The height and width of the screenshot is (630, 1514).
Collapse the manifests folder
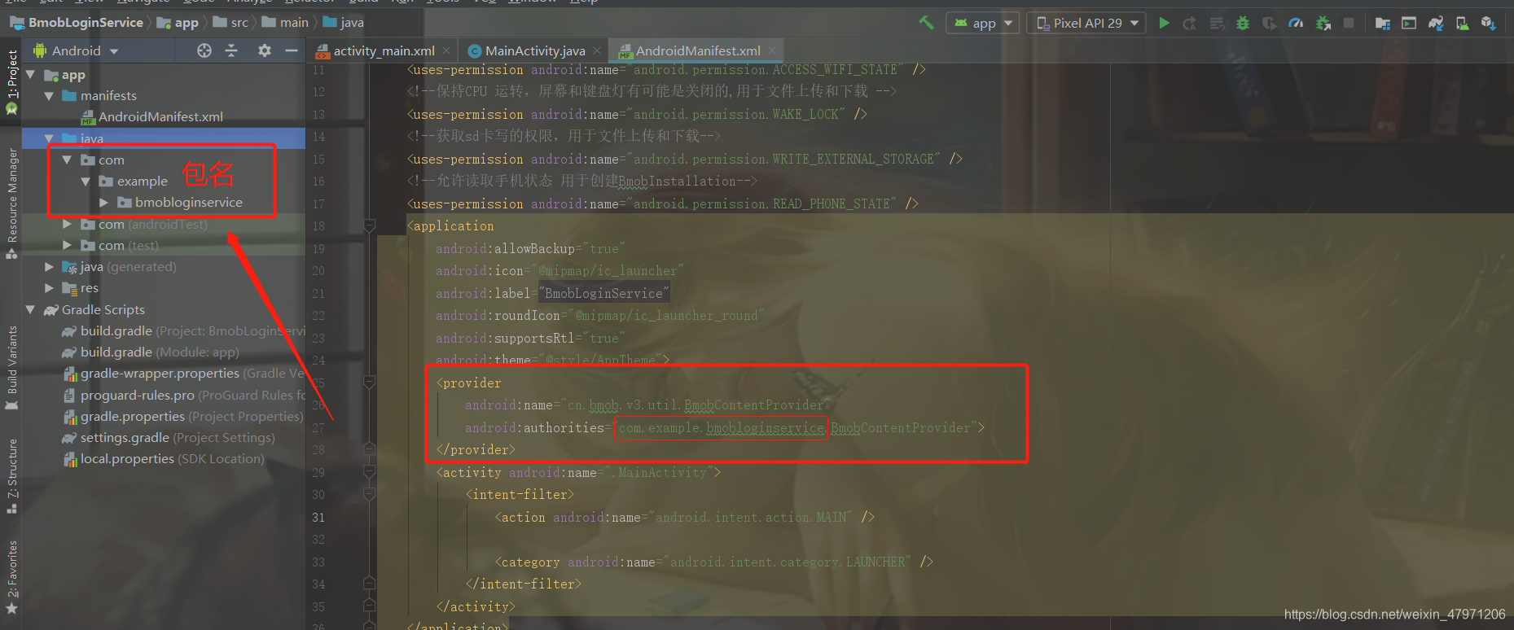click(x=49, y=96)
